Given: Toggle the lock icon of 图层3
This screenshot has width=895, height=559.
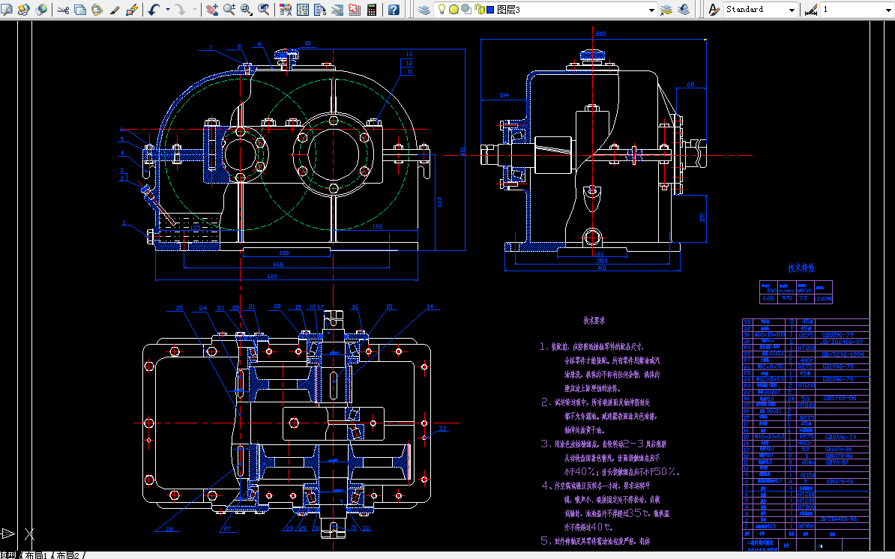Looking at the screenshot, I should click(x=478, y=10).
